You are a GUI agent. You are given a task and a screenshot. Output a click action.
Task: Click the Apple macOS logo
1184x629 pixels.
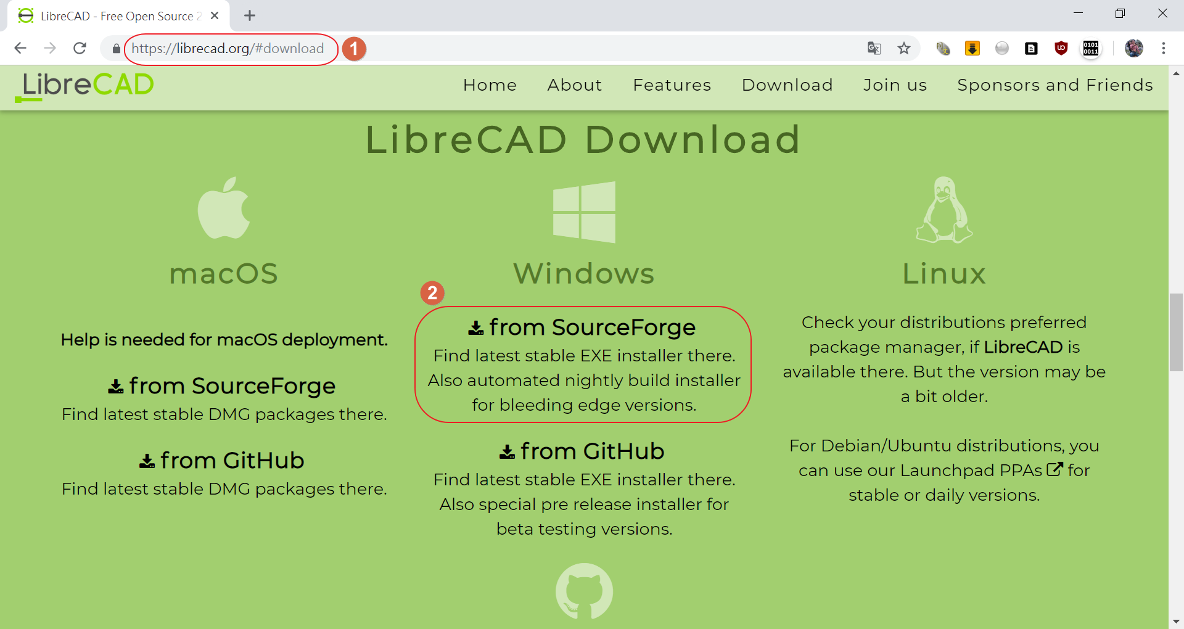click(224, 208)
